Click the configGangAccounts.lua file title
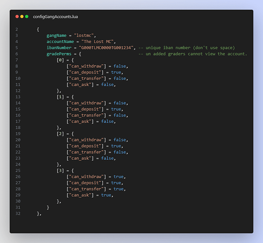The width and height of the screenshot is (263, 243). point(55,17)
